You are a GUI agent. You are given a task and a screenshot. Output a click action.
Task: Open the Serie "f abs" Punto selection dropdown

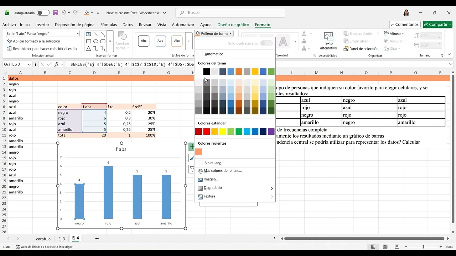(x=77, y=33)
